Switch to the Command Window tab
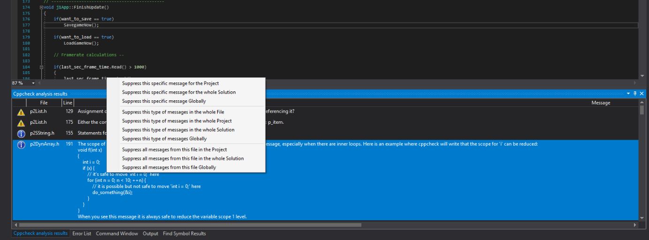The height and width of the screenshot is (240, 649). (117, 233)
